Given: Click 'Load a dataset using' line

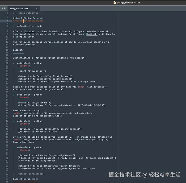Looking at the screenshot, I should point(26,111).
